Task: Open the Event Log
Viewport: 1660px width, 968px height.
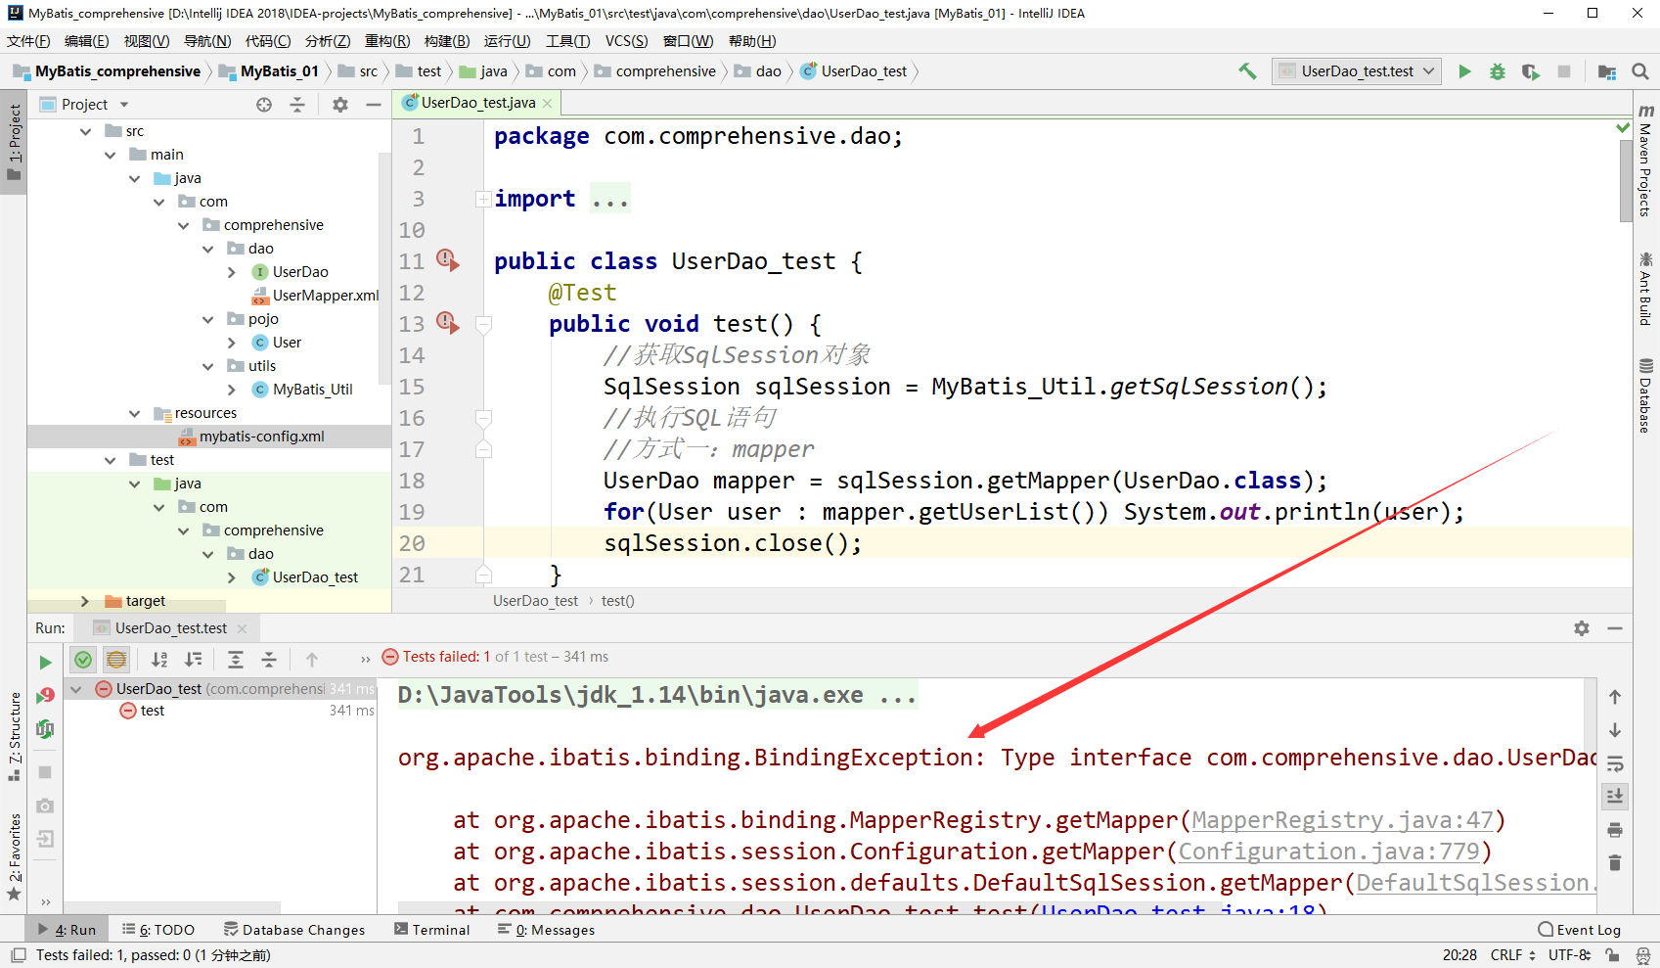Action: pos(1579,930)
